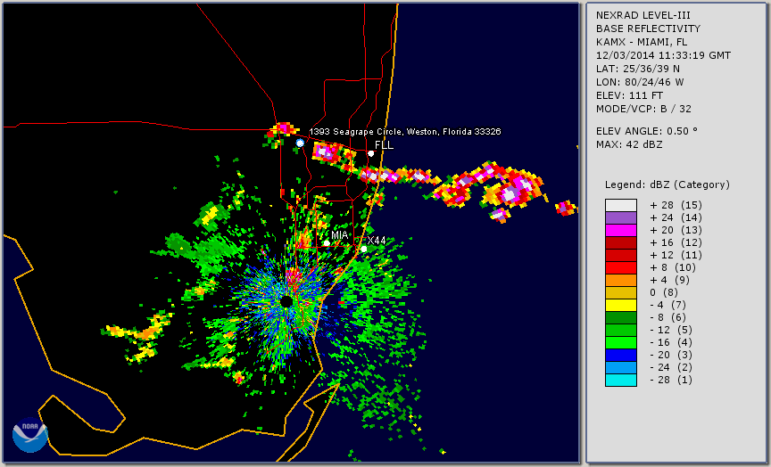The width and height of the screenshot is (771, 467).
Task: Click the NEXRAD LEVEL-III title text
Action: point(643,16)
